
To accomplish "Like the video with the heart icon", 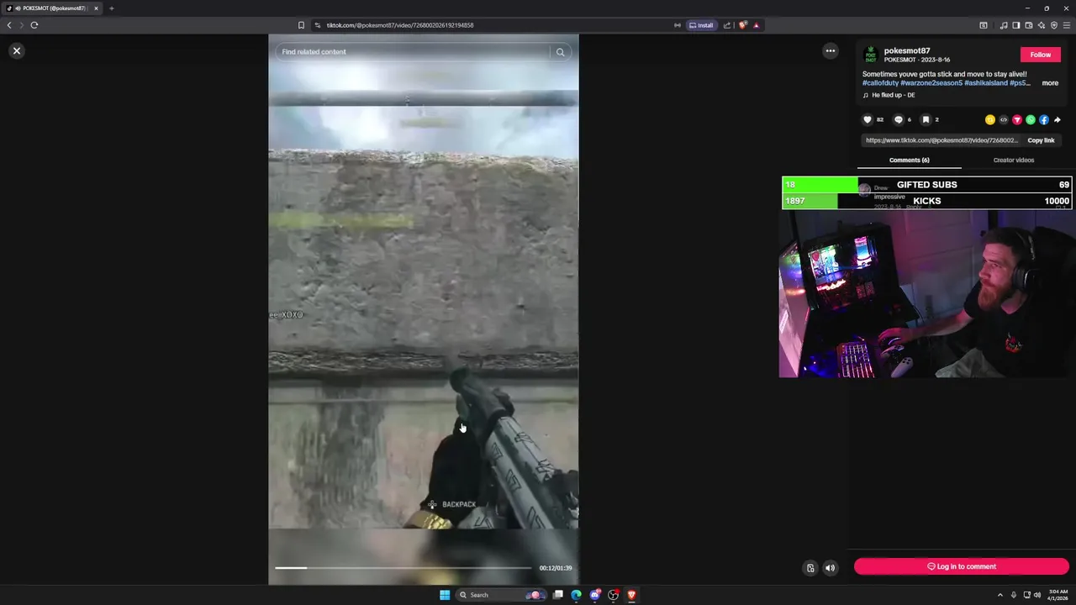I will point(868,120).
